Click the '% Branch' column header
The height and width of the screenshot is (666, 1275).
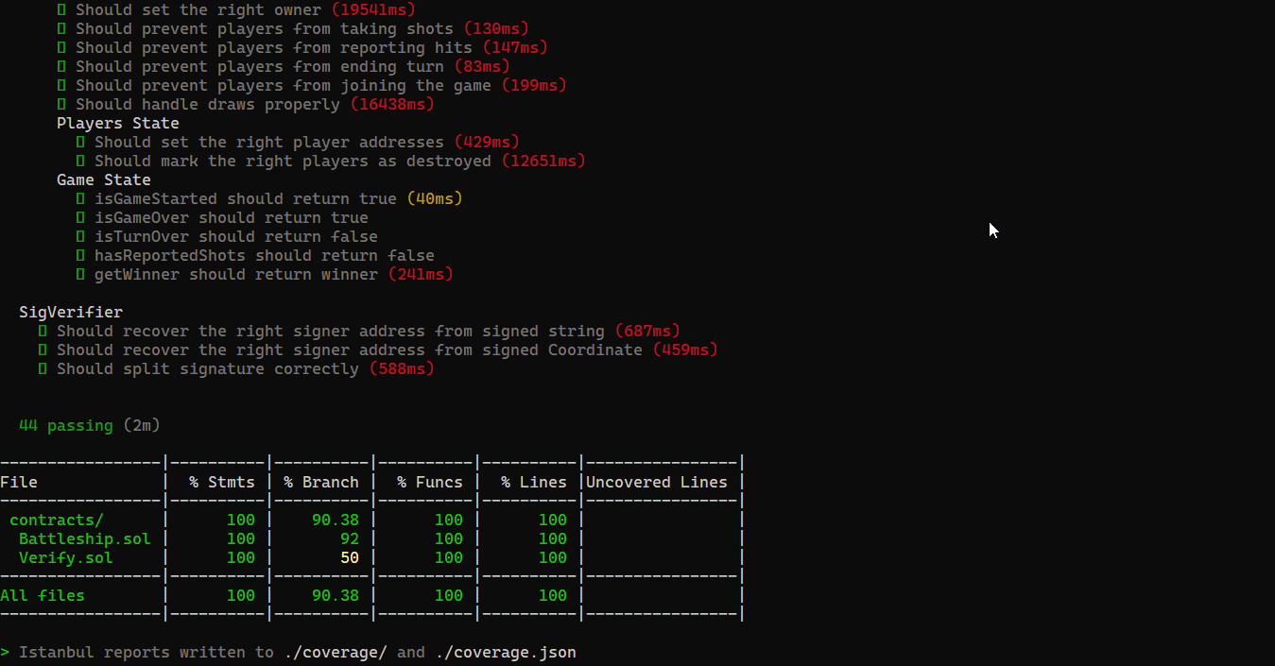coord(321,482)
